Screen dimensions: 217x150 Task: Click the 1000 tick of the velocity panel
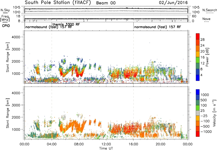point(16,129)
